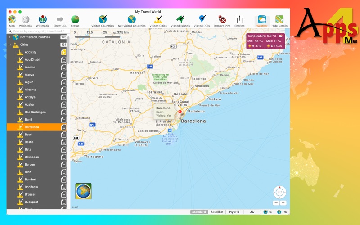The height and width of the screenshot is (225, 360).
Task: Click the weather temperature panel
Action: pos(265,41)
